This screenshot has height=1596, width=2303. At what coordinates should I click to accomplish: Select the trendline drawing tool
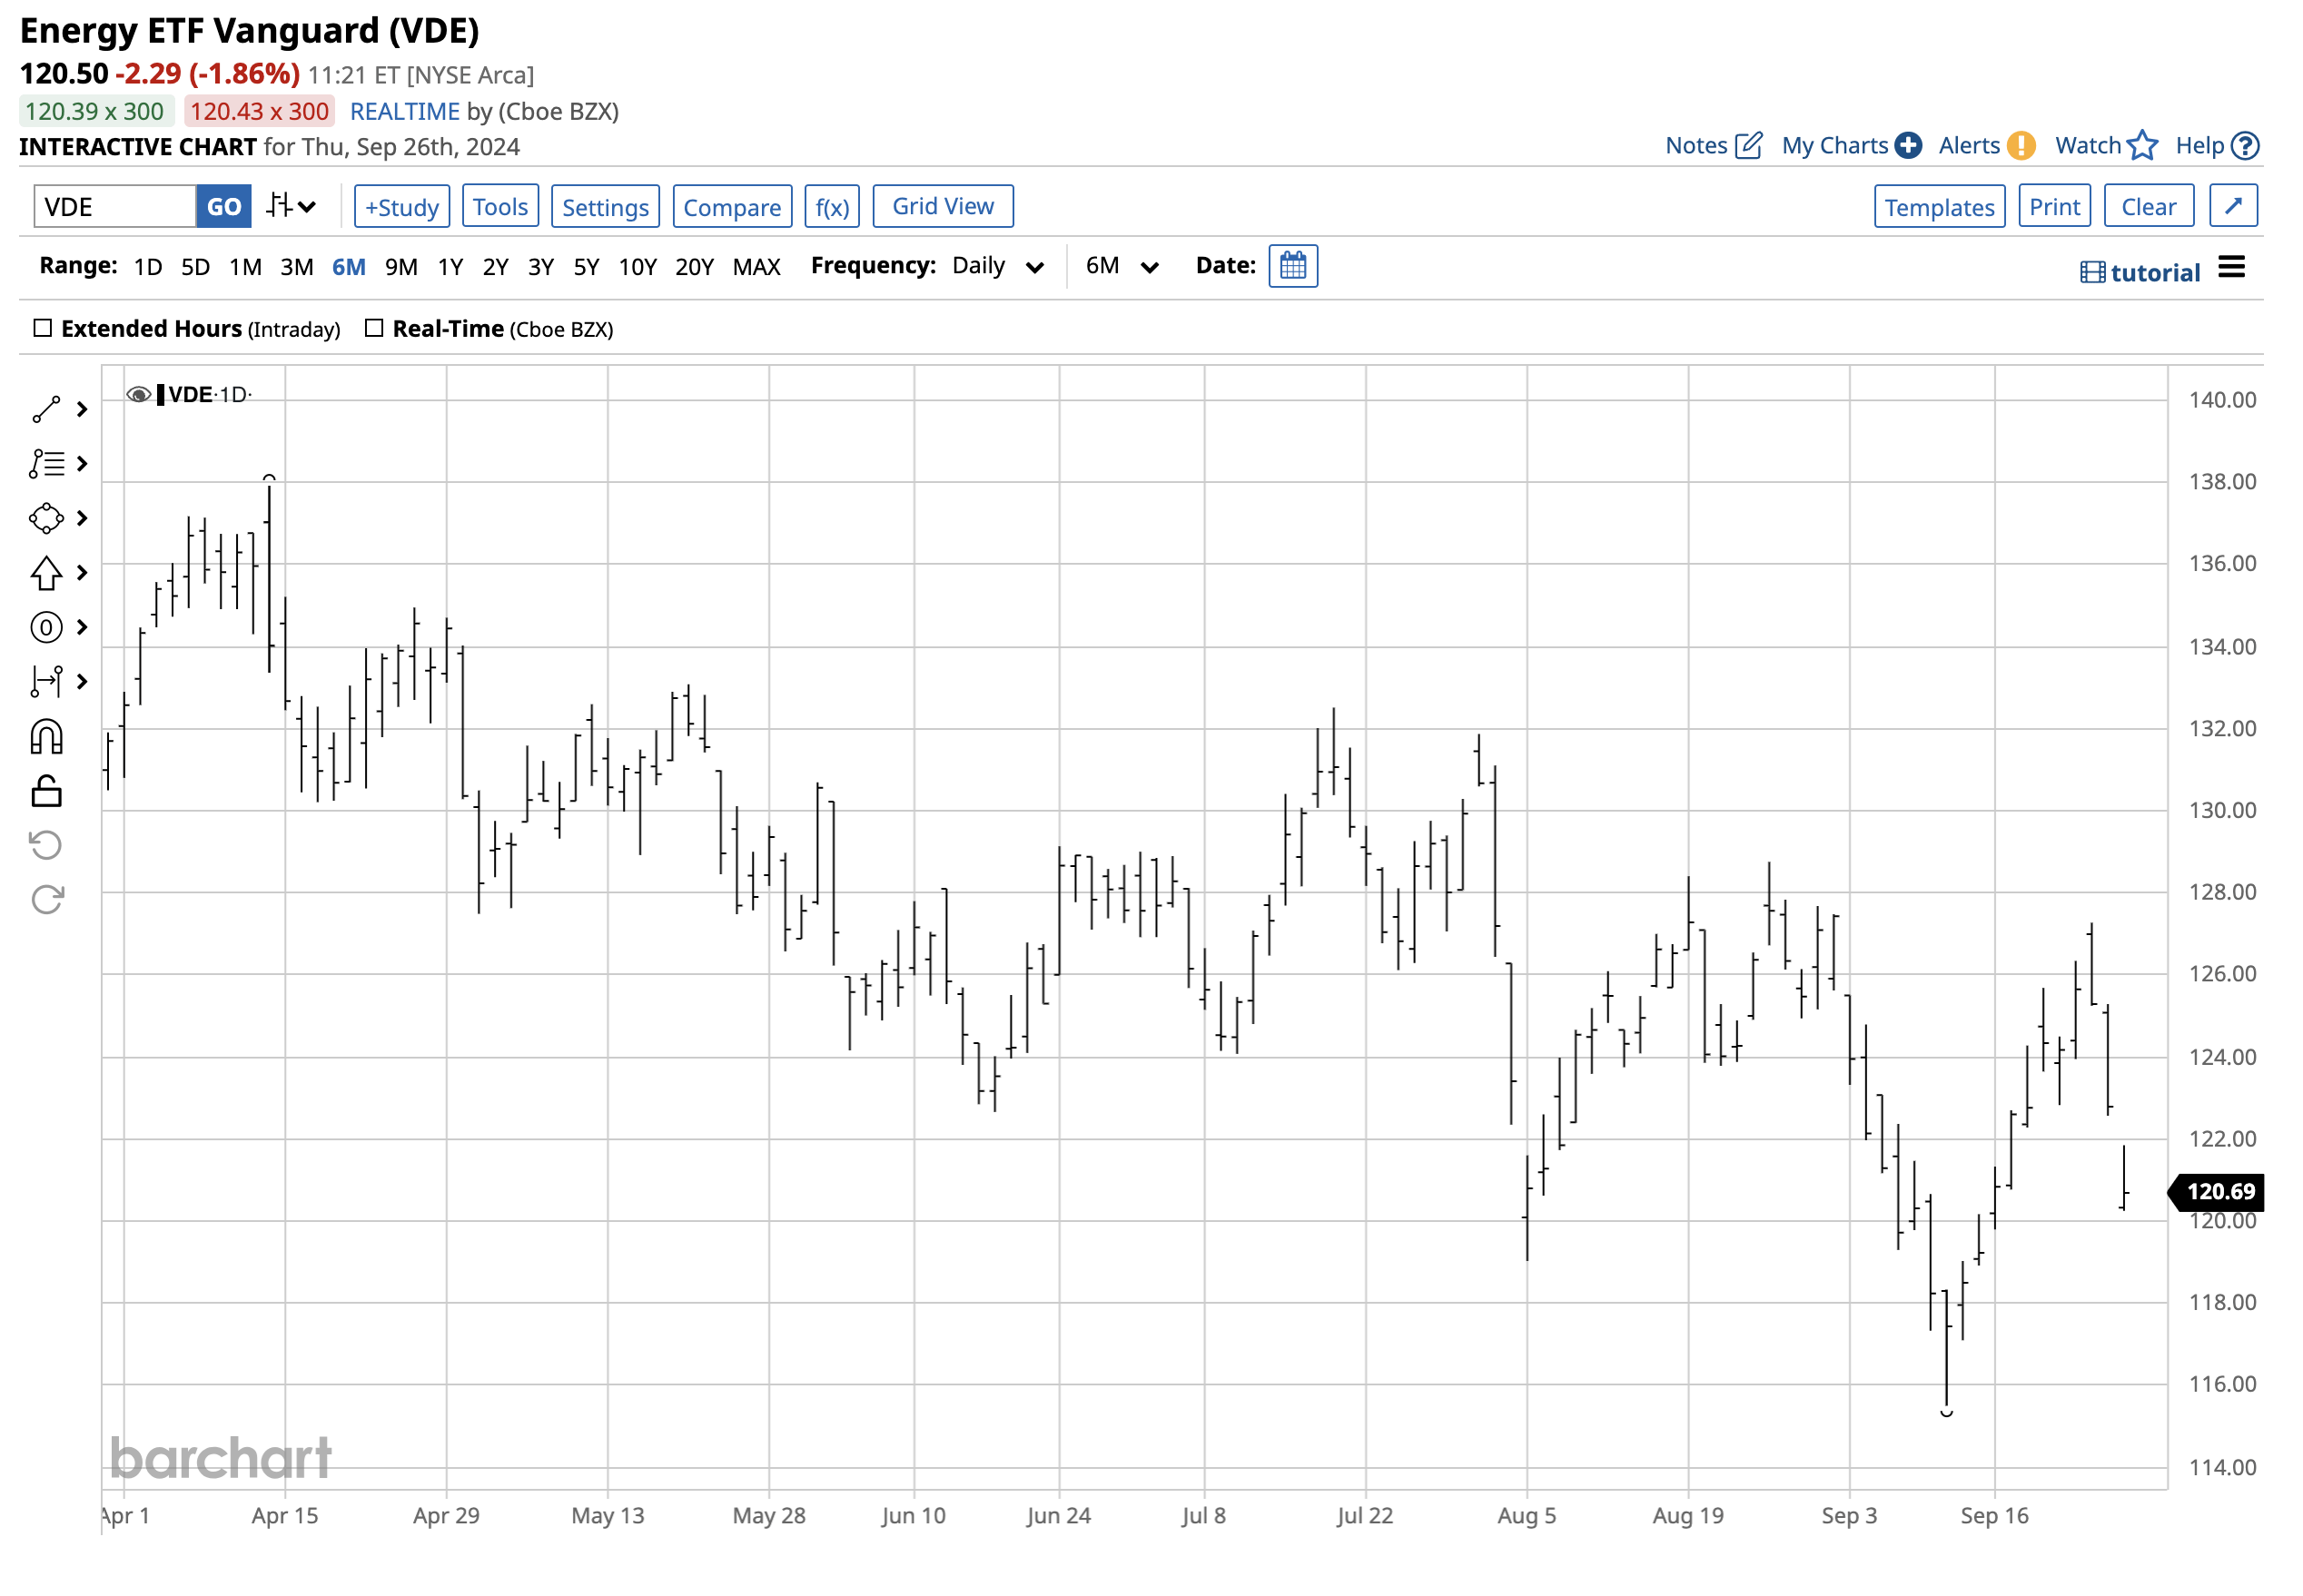click(45, 408)
